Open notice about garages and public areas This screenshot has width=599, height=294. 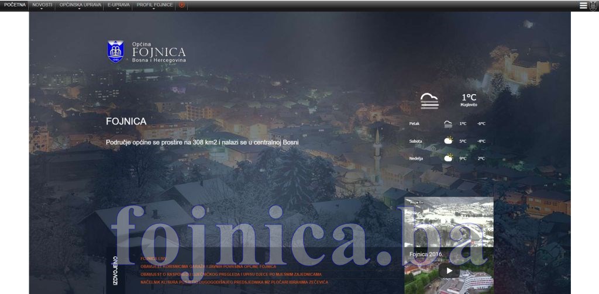coord(208,266)
